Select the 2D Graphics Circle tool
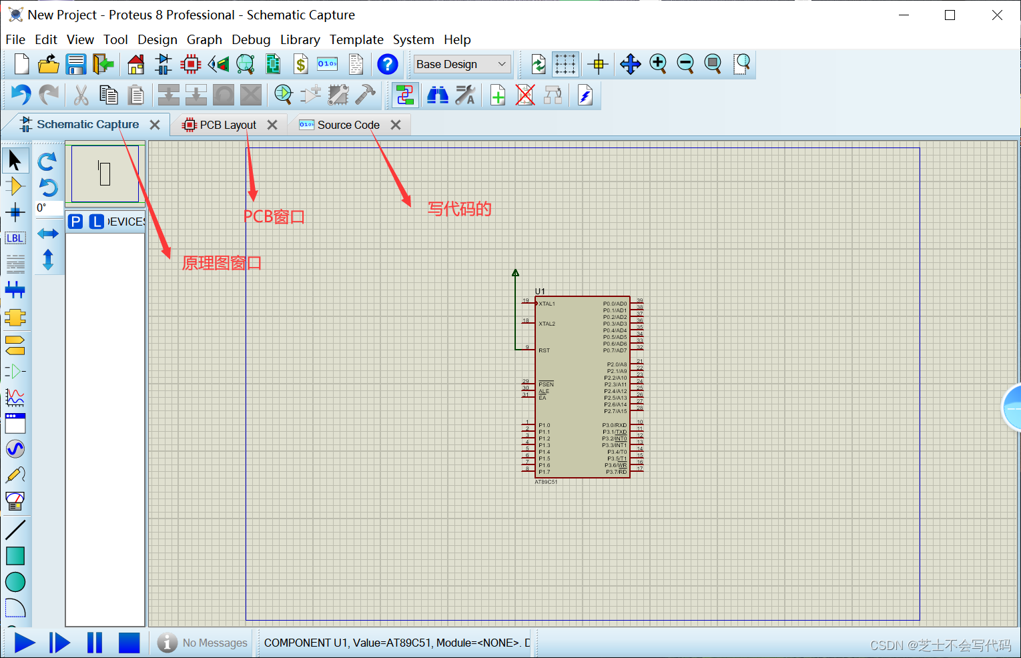 15,582
